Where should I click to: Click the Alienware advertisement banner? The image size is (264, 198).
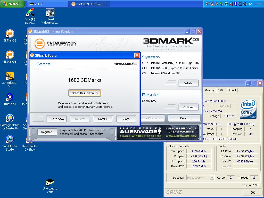click(158, 133)
